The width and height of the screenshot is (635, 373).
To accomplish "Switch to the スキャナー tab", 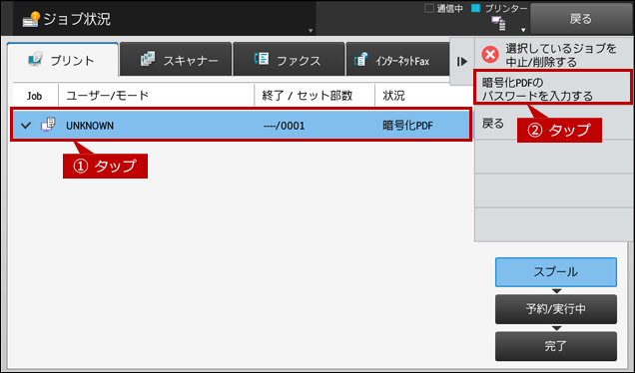I will 176,60.
